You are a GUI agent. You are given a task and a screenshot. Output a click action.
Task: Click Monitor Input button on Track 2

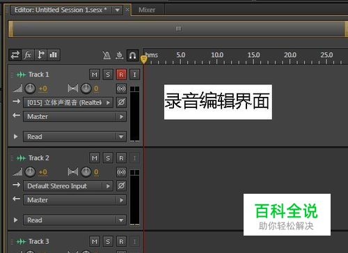coord(134,158)
